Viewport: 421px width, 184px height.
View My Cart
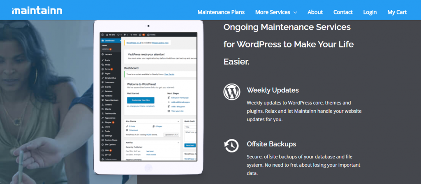coord(397,12)
